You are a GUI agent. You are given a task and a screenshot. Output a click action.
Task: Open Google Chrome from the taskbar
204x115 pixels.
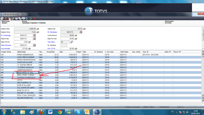click(60, 112)
